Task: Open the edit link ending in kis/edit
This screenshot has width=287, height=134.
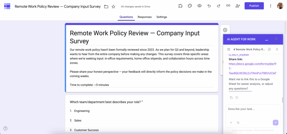Action: [x=239, y=55]
